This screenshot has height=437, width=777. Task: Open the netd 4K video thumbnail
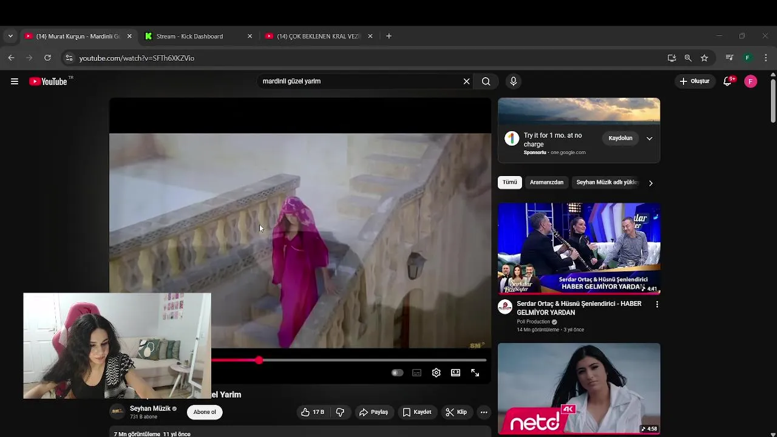coord(579,388)
